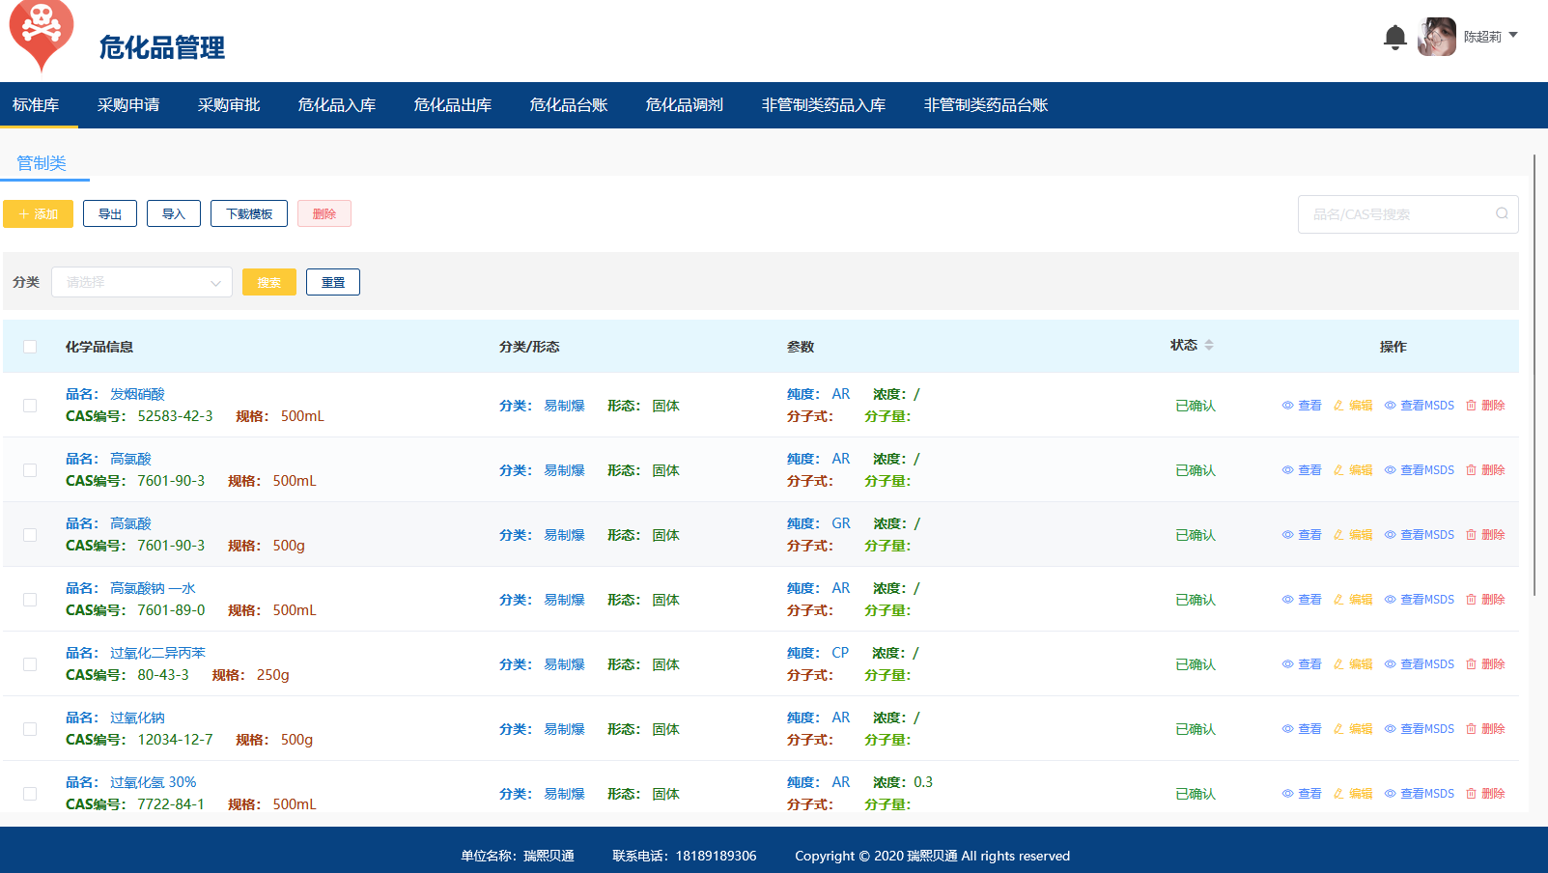Click the 添加 button

pos(39,213)
